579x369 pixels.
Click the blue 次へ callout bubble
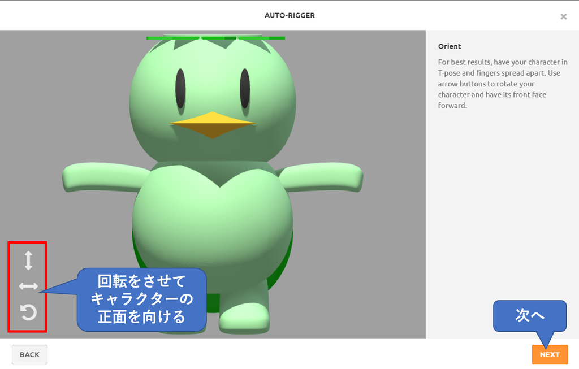point(529,316)
